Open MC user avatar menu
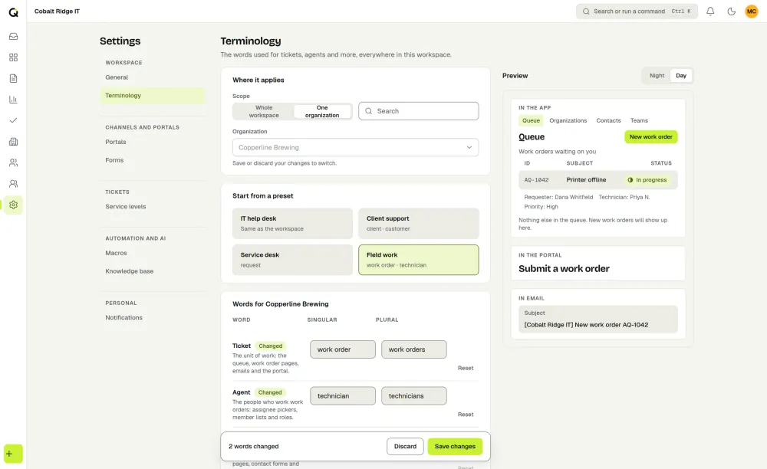Viewport: 767px width, 469px height. coord(752,11)
